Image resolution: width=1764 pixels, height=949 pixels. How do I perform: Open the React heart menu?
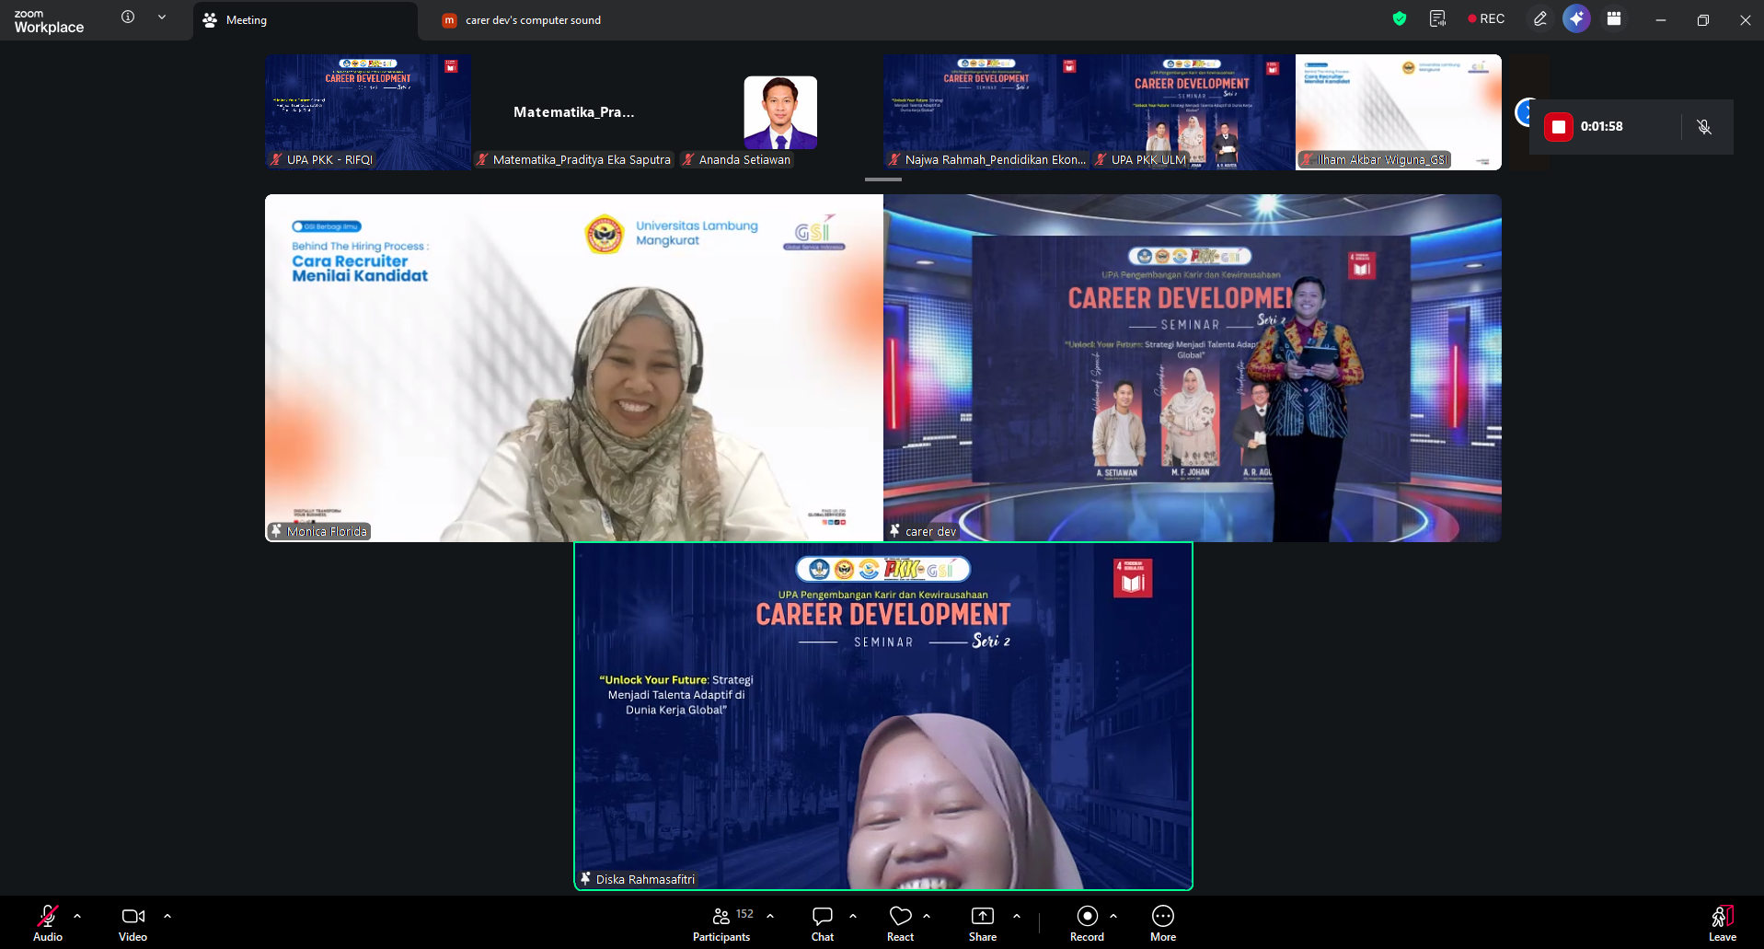[900, 923]
